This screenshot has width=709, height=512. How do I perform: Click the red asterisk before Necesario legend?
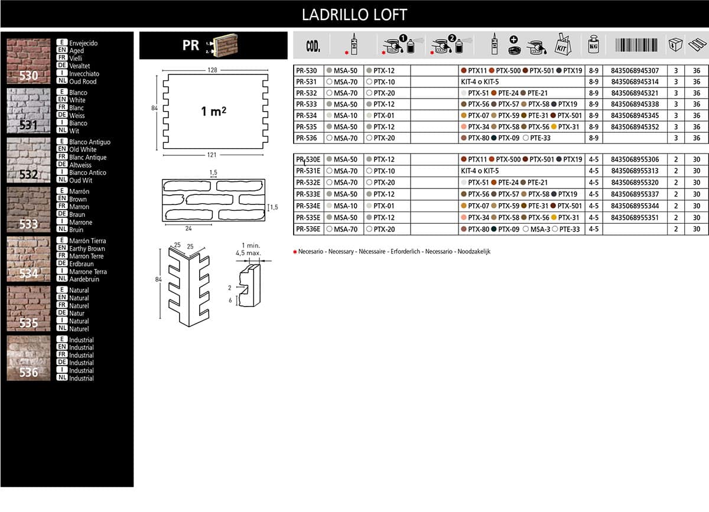point(295,252)
